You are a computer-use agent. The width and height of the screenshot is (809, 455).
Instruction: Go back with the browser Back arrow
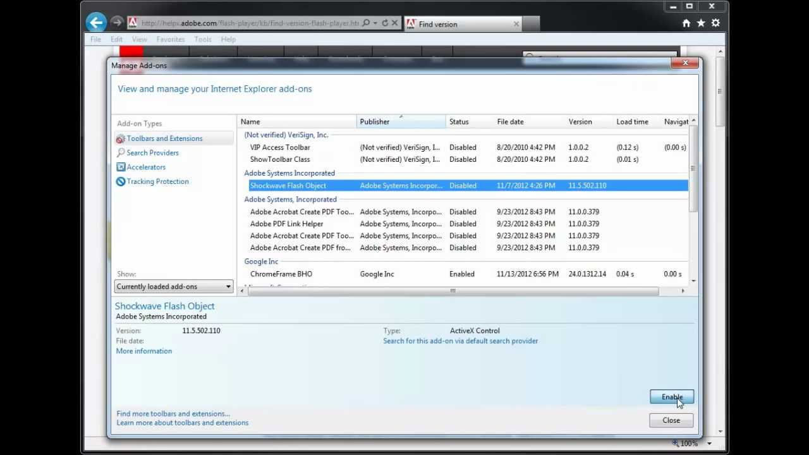96,23
